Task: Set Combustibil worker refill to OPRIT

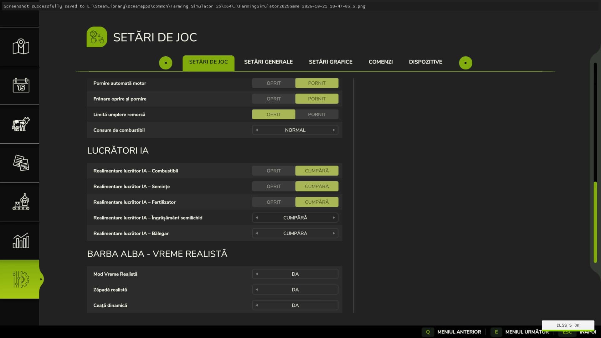Action: point(274,171)
